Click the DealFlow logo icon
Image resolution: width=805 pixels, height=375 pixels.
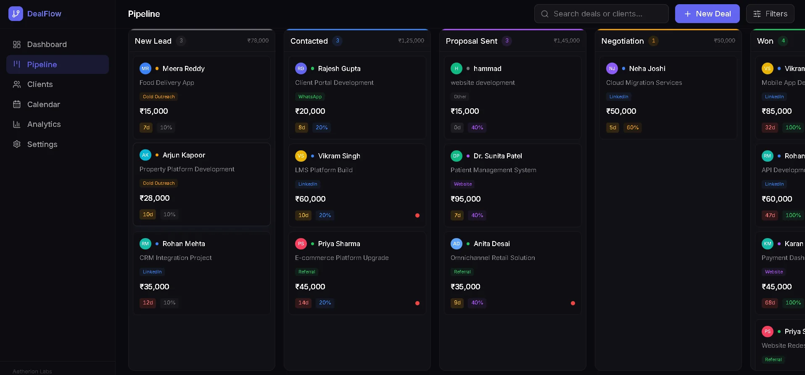(x=16, y=13)
